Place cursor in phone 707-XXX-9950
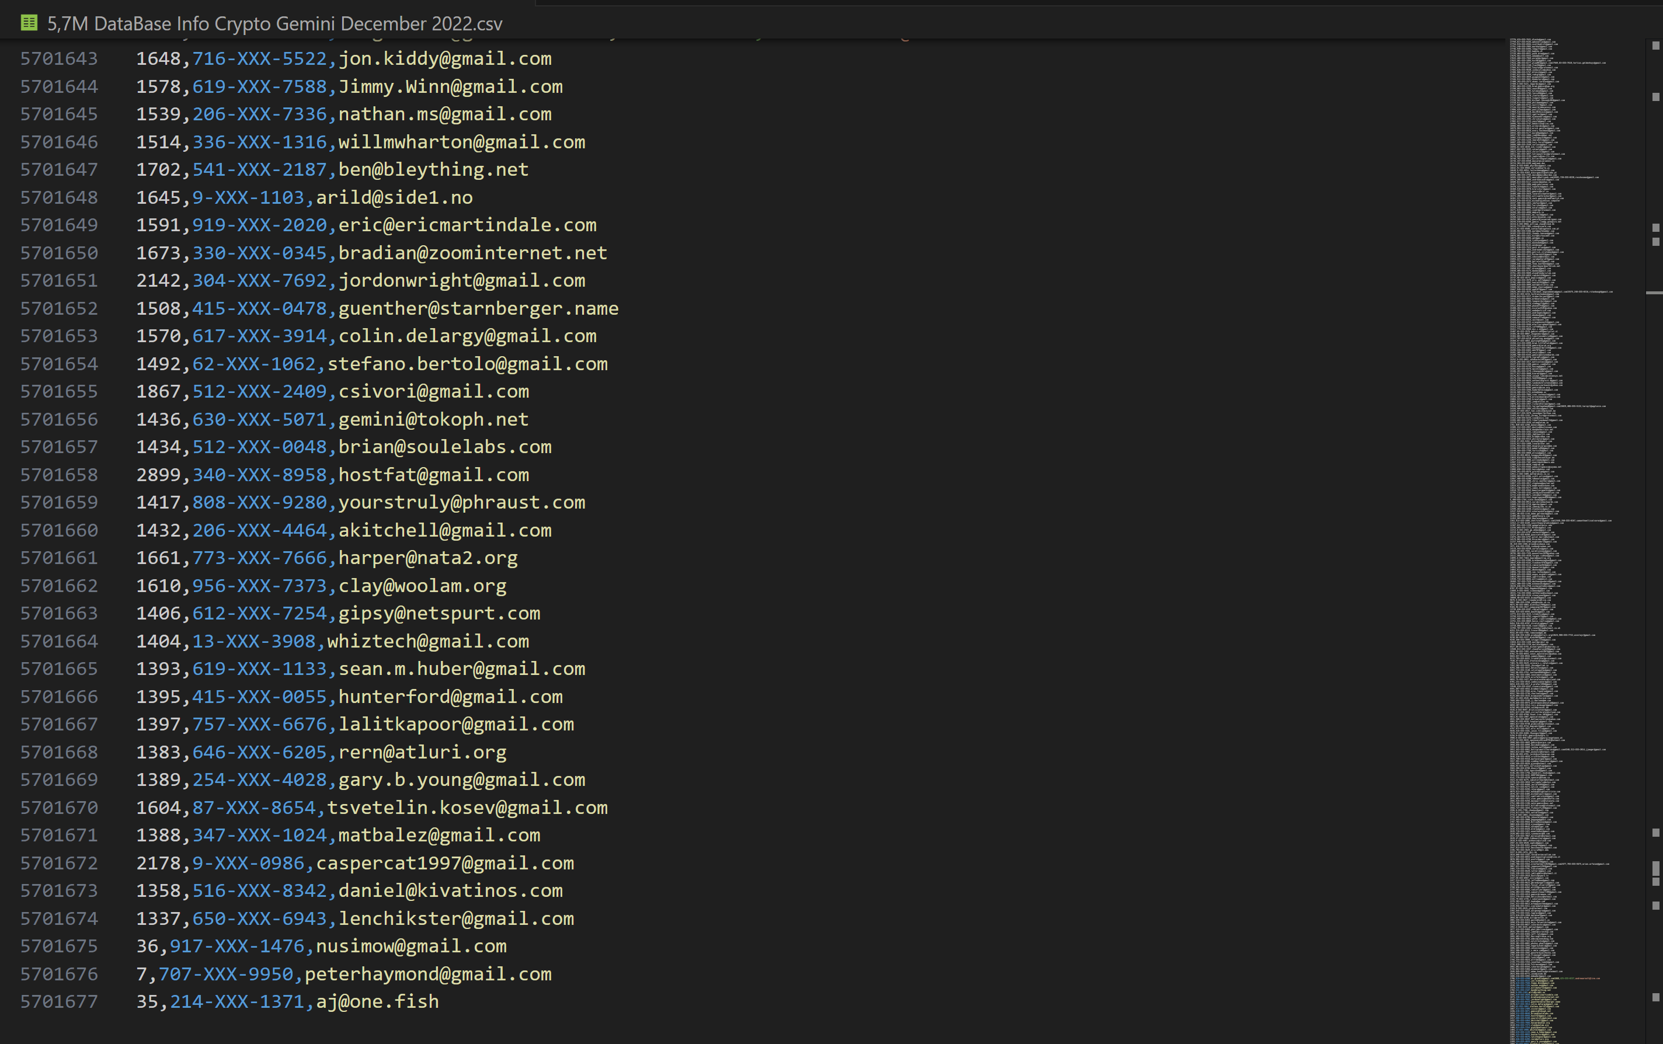The width and height of the screenshot is (1663, 1044). [227, 973]
